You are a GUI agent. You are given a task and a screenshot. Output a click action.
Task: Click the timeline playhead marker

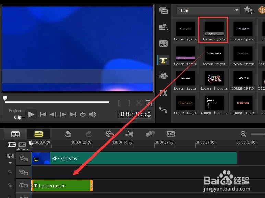click(31, 143)
